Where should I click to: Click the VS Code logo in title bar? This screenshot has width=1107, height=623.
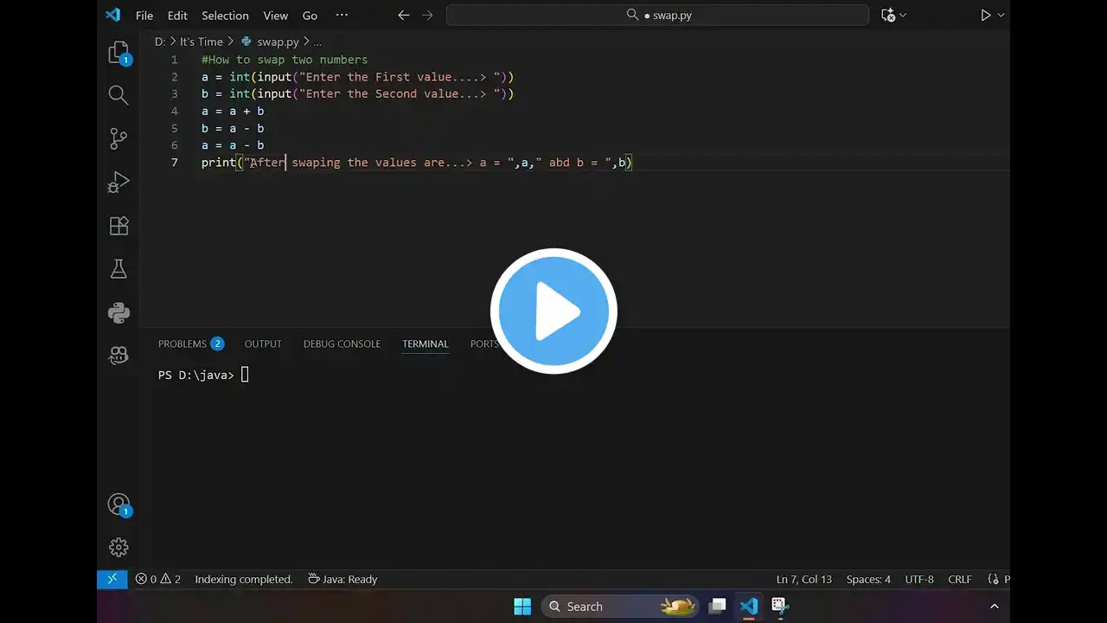click(x=112, y=15)
